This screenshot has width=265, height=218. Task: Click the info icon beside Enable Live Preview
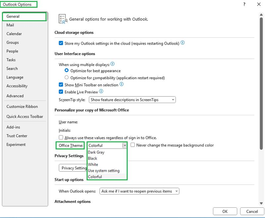point(101,91)
